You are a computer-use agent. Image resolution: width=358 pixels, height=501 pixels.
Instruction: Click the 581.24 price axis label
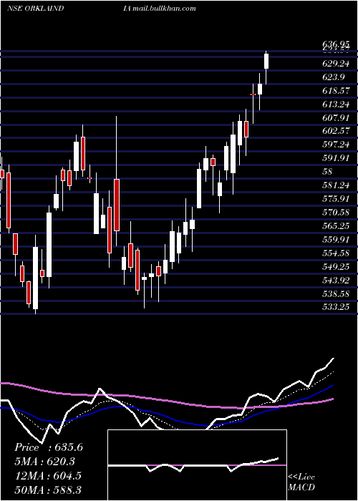(x=336, y=185)
